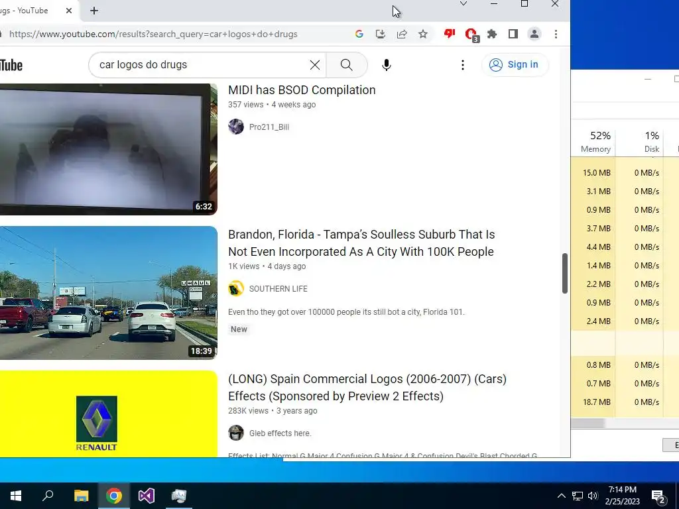679x509 pixels.
Task: Open Visual Studio from taskbar
Action: coord(147,496)
